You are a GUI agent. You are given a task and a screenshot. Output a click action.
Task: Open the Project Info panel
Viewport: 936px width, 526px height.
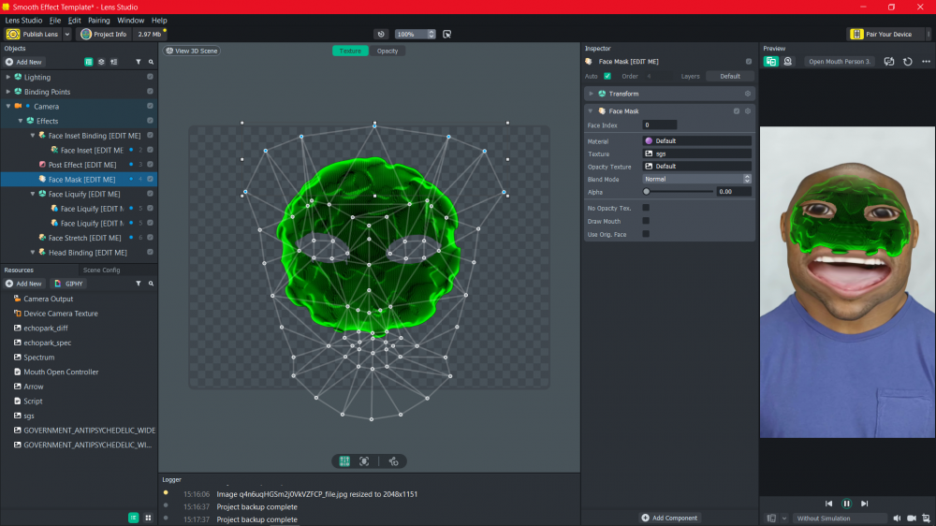click(x=104, y=34)
